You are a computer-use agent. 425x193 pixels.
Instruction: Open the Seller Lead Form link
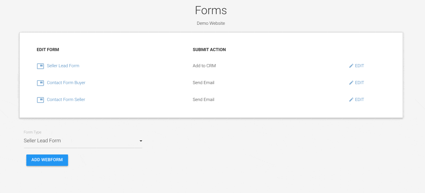tap(63, 66)
